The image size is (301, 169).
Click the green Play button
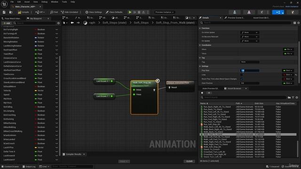point(130,12)
